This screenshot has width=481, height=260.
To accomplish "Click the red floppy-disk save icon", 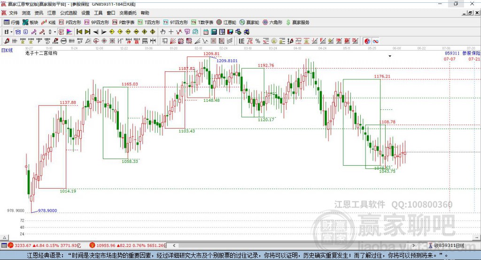I will pos(230,32).
